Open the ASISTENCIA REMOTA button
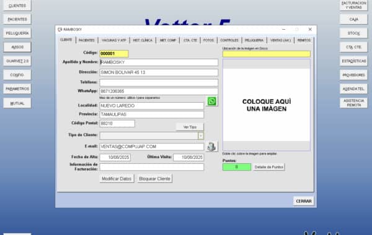The image size is (372, 235). [x=354, y=103]
